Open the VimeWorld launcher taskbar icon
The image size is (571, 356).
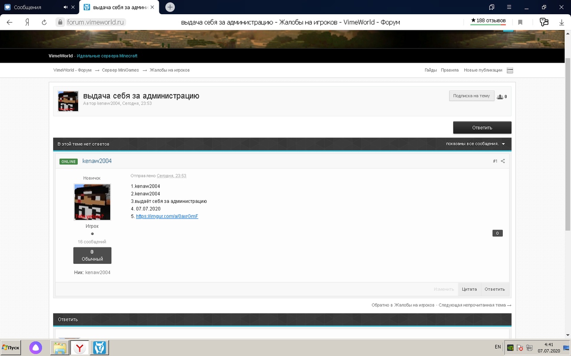point(99,348)
